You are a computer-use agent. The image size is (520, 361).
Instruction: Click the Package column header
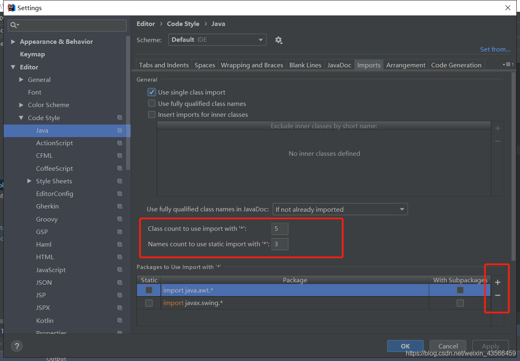[295, 280]
